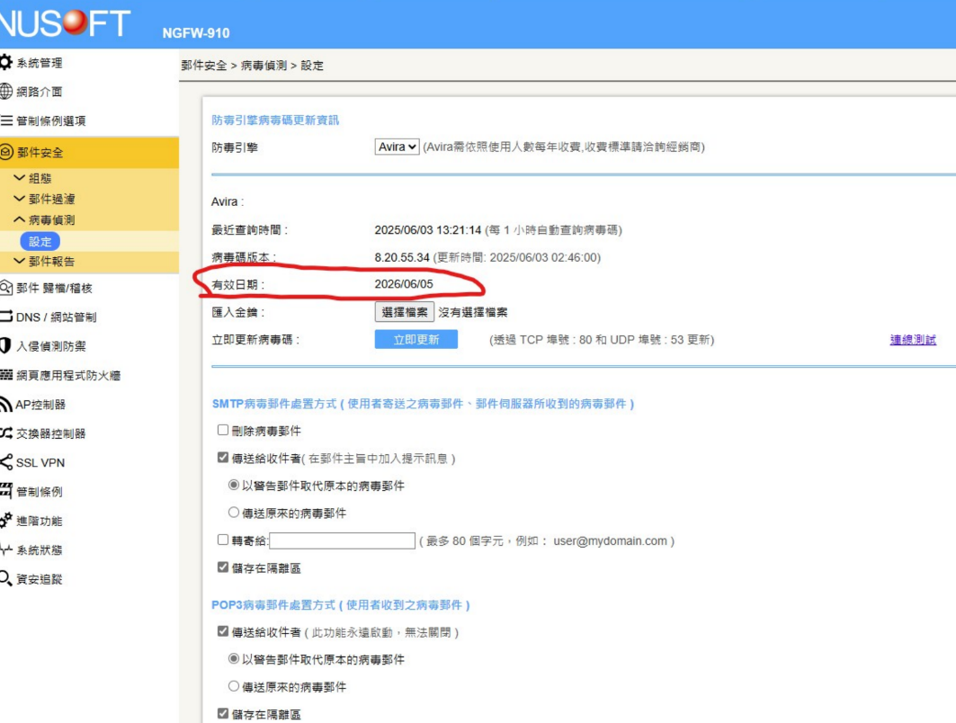
Task: Click the SSL VPN share icon
Action: pyautogui.click(x=6, y=463)
